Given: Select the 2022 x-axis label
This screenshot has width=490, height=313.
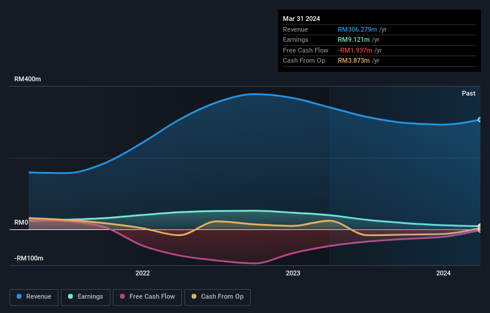Looking at the screenshot, I should (x=143, y=273).
